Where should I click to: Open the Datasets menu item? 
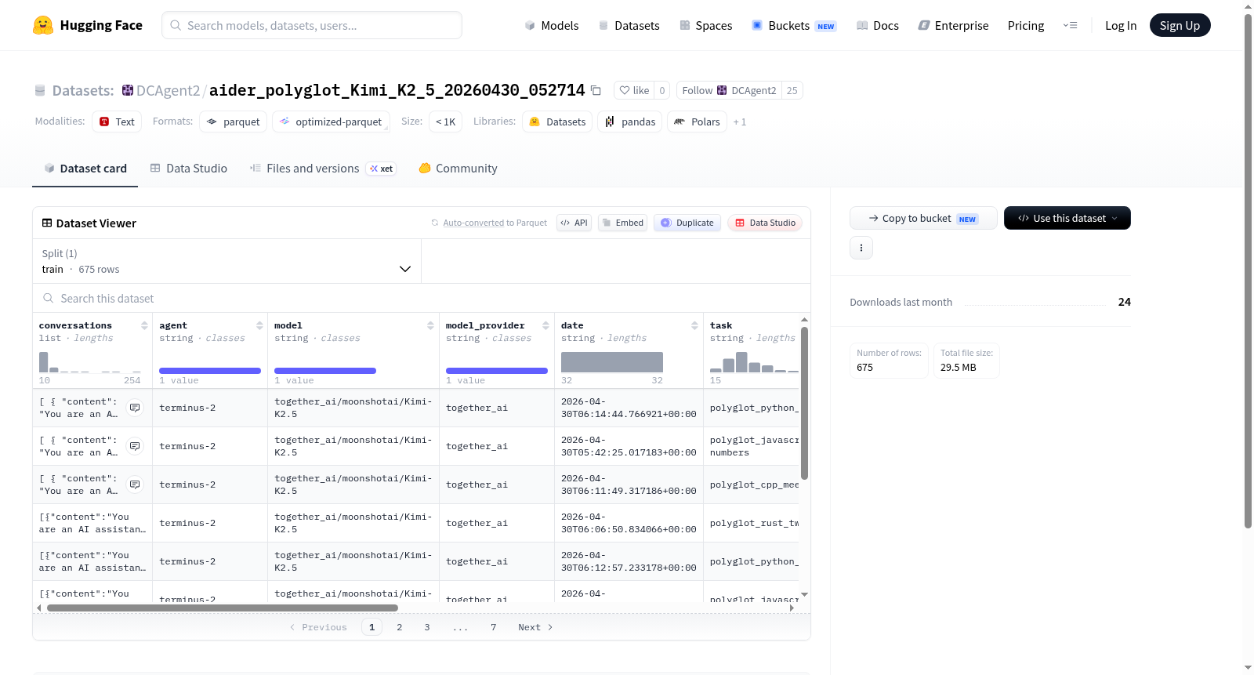[x=629, y=25]
